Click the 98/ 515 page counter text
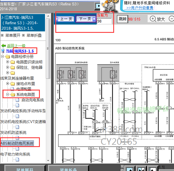174x171 pixels. [134, 19]
